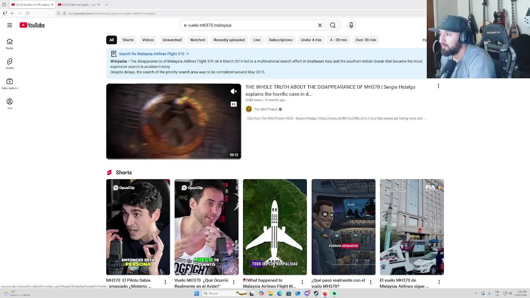Viewport: 530px width, 298px height.
Task: Open the taskbar clock and date
Action: (521, 293)
